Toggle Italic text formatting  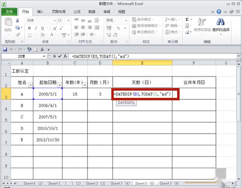(x=36, y=28)
